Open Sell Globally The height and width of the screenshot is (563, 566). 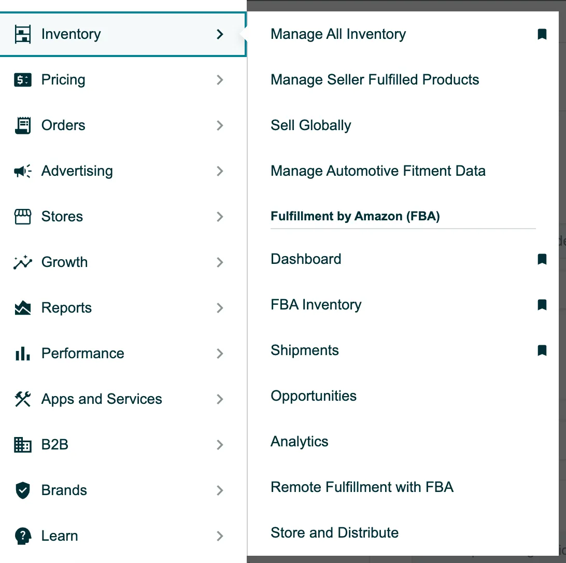pos(311,125)
